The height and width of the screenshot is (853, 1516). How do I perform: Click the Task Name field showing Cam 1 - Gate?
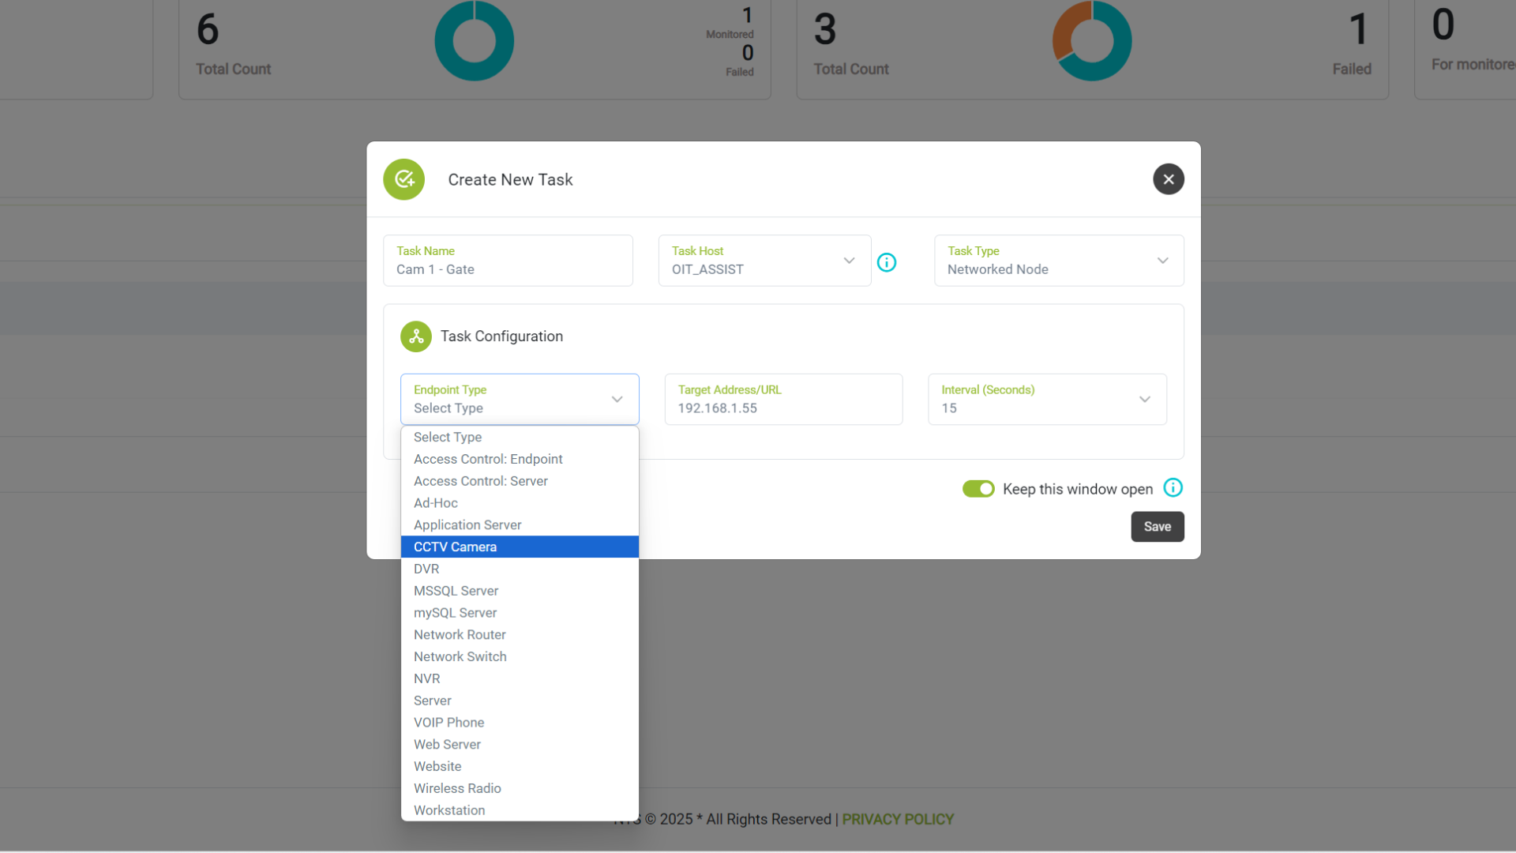click(508, 269)
